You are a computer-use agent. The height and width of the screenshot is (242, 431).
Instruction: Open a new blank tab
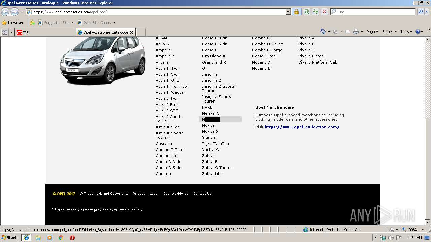coord(141,32)
